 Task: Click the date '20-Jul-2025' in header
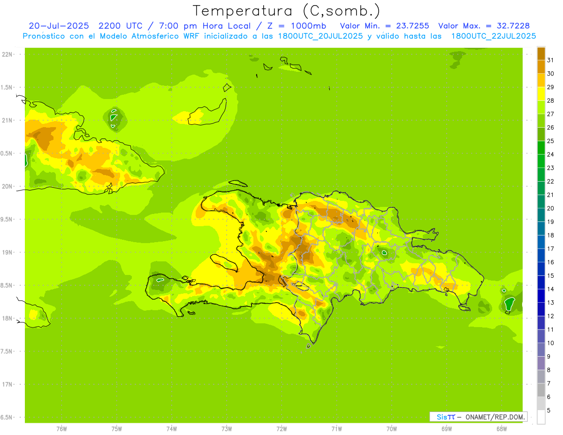tap(59, 26)
